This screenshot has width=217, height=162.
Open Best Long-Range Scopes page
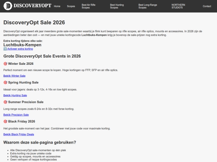(147, 6)
